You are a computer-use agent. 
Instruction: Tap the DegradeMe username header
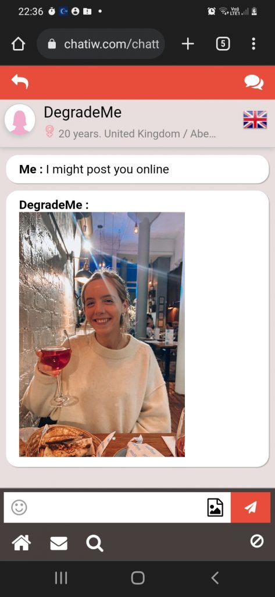click(x=83, y=113)
